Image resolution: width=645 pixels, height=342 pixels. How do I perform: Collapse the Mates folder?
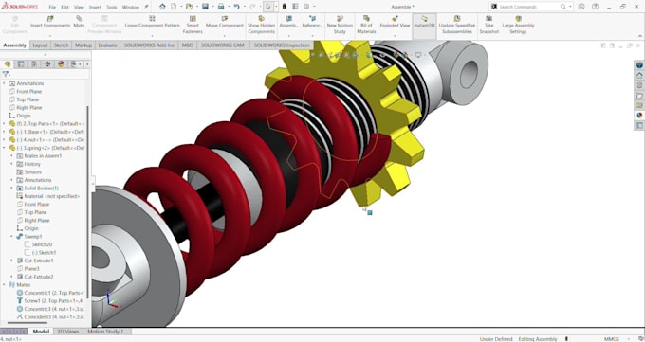[x=4, y=284]
